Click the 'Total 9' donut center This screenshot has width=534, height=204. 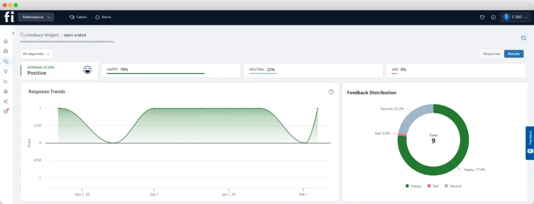click(x=433, y=138)
